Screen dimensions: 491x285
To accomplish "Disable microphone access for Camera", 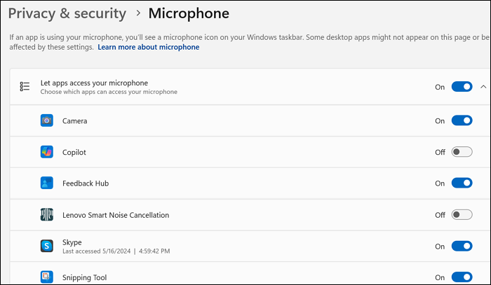I will [x=462, y=120].
